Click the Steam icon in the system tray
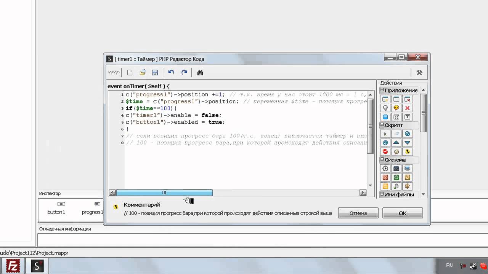 (x=473, y=266)
